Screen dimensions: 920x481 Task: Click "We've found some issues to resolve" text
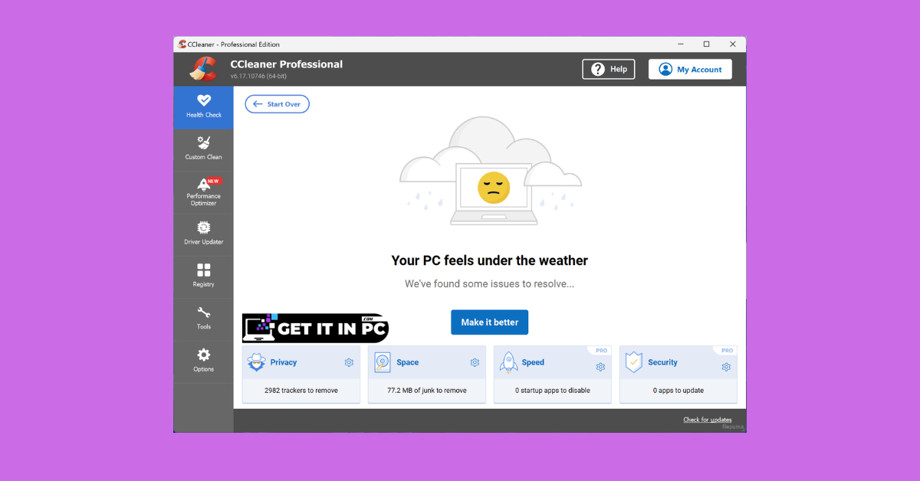[x=490, y=284]
